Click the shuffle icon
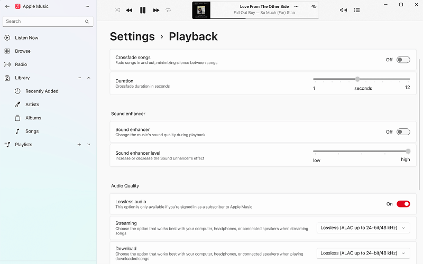Viewport: 423px width, 264px height. (x=117, y=10)
